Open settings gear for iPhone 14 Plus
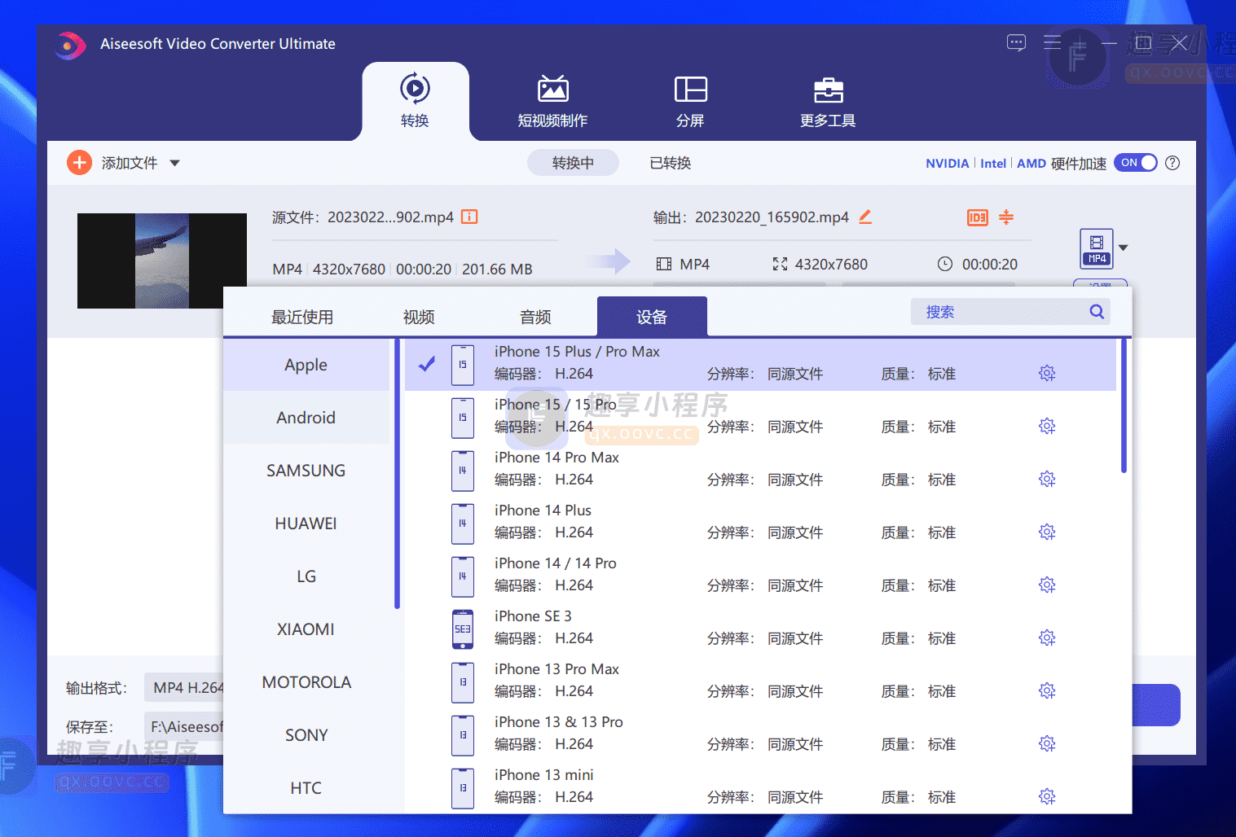1236x837 pixels. coord(1047,532)
